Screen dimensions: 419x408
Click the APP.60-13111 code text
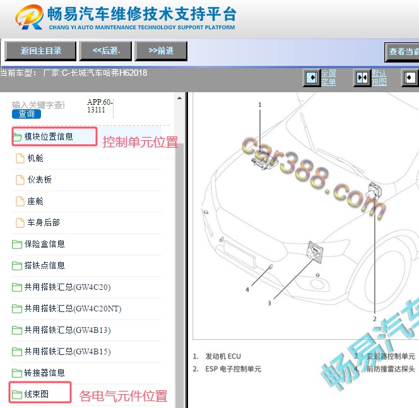click(100, 106)
